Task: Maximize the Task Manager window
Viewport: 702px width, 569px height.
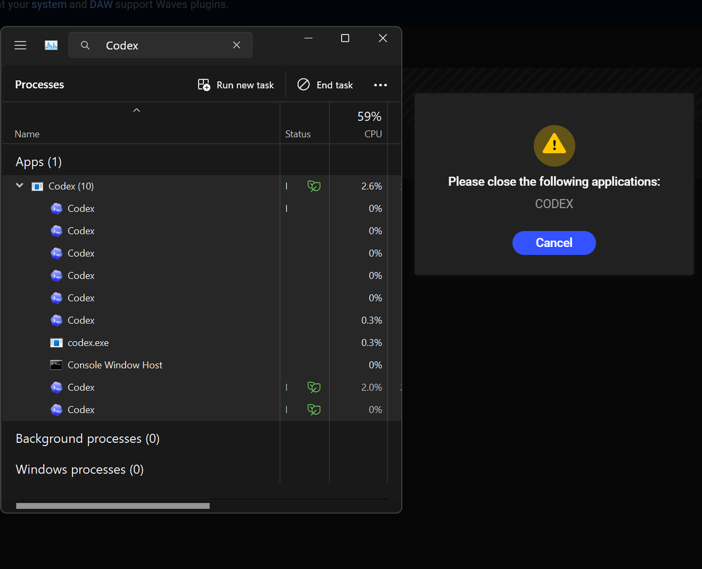Action: (x=345, y=38)
